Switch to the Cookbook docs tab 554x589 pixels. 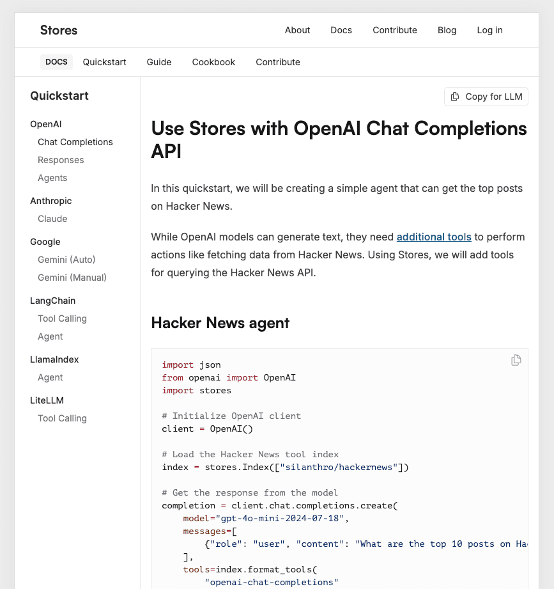coord(213,62)
